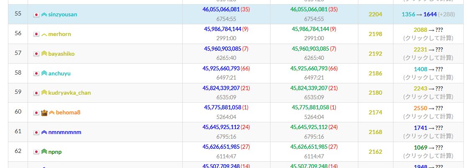Click the Japan flag beside behoma8
This screenshot has height=168, width=475.
tap(36, 113)
